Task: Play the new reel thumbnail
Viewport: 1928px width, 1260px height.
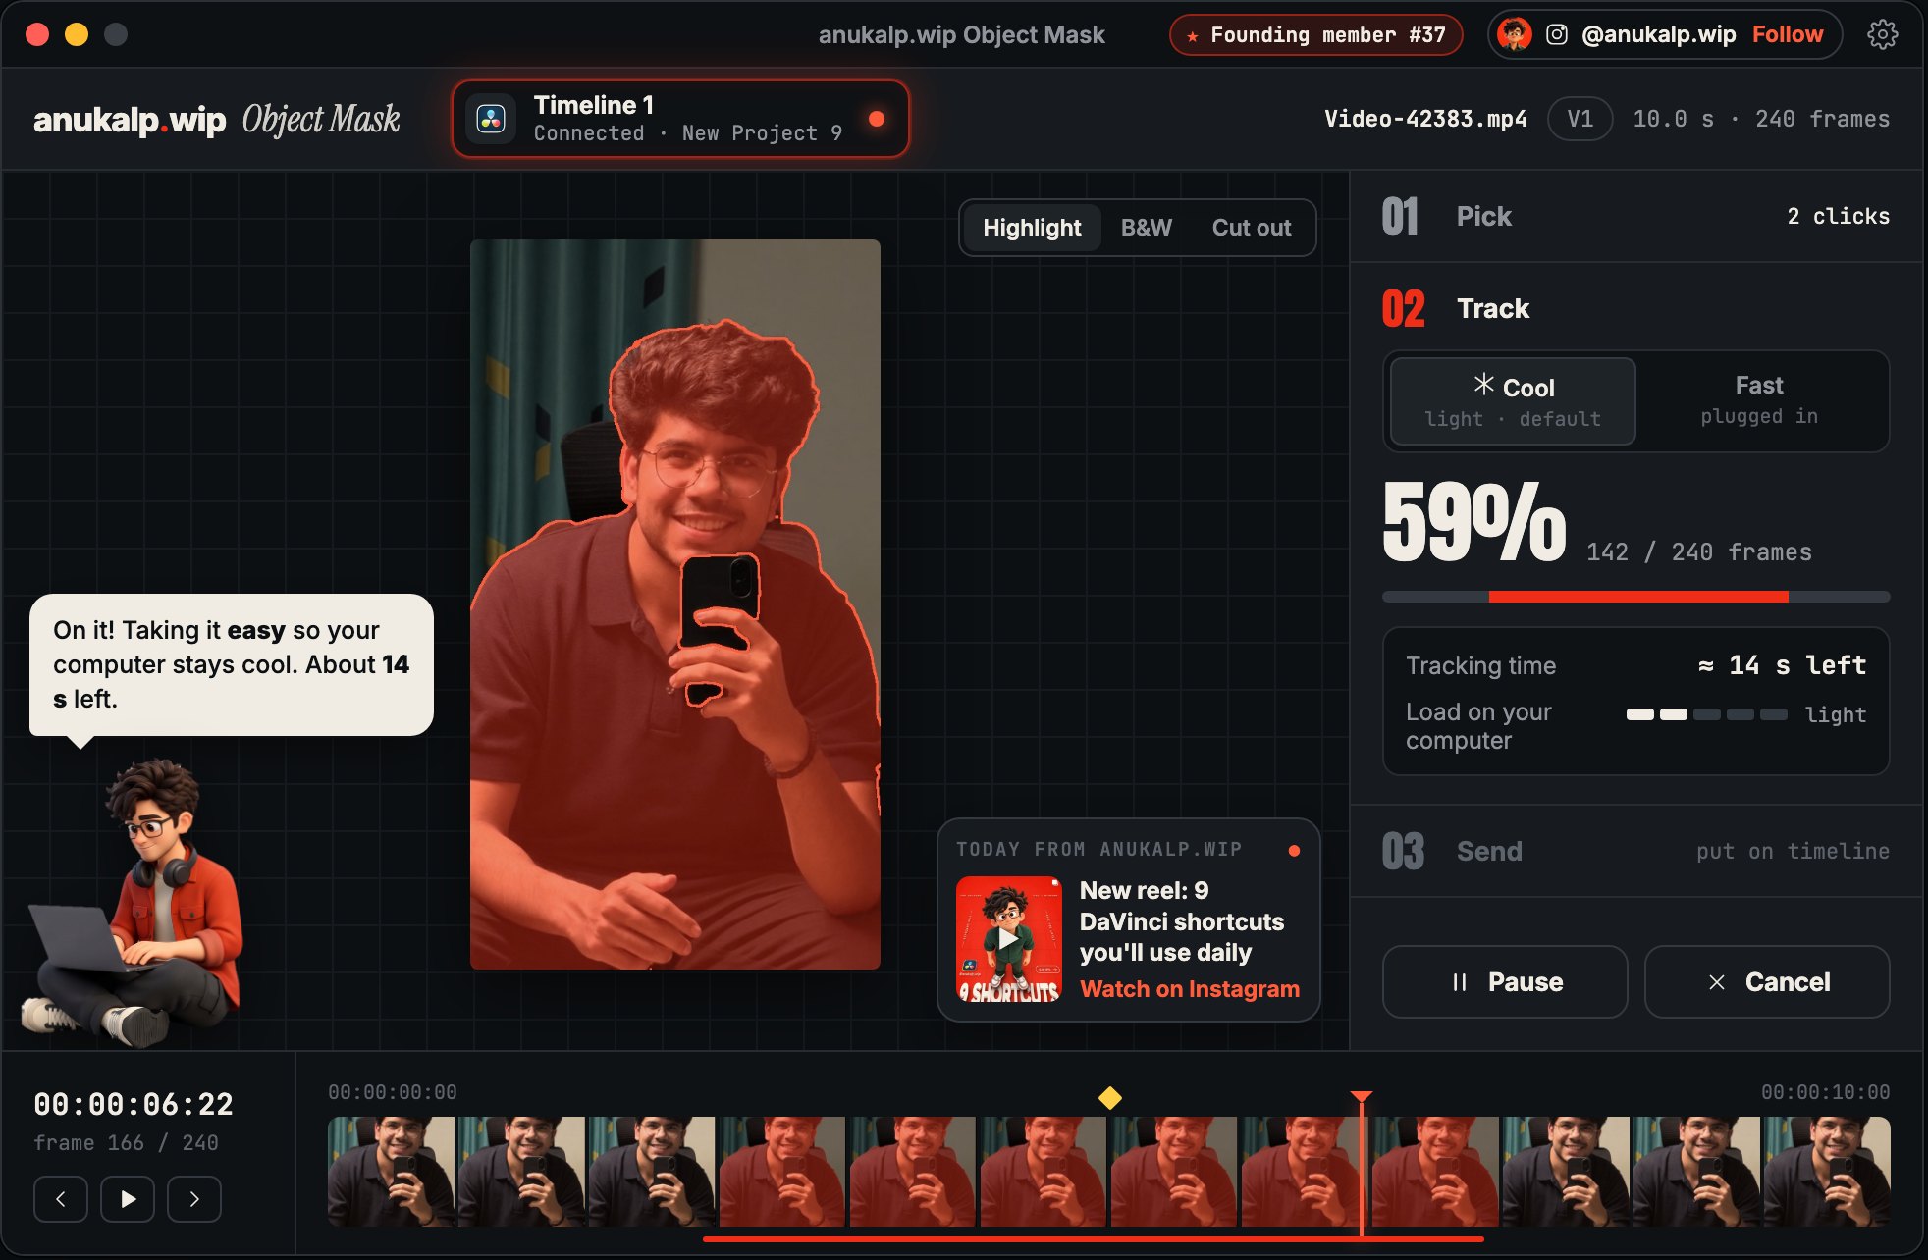Action: coord(1009,939)
